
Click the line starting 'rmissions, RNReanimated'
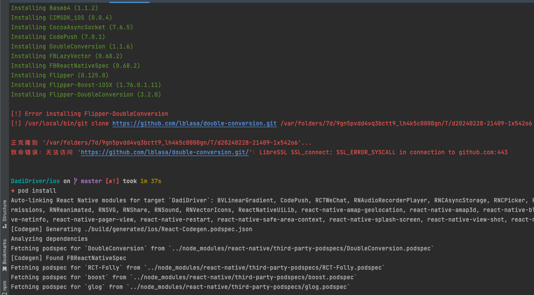[x=272, y=210]
